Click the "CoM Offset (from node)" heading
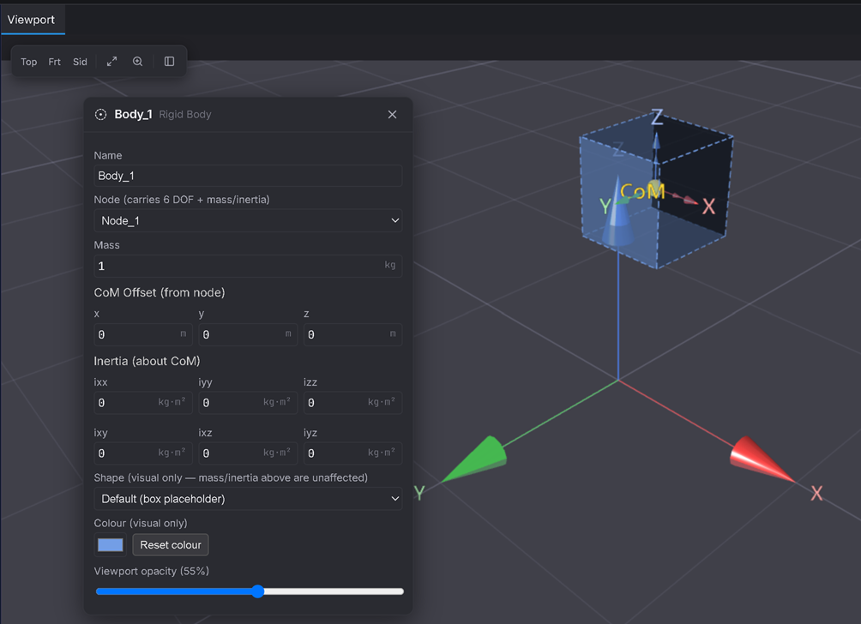 [160, 292]
